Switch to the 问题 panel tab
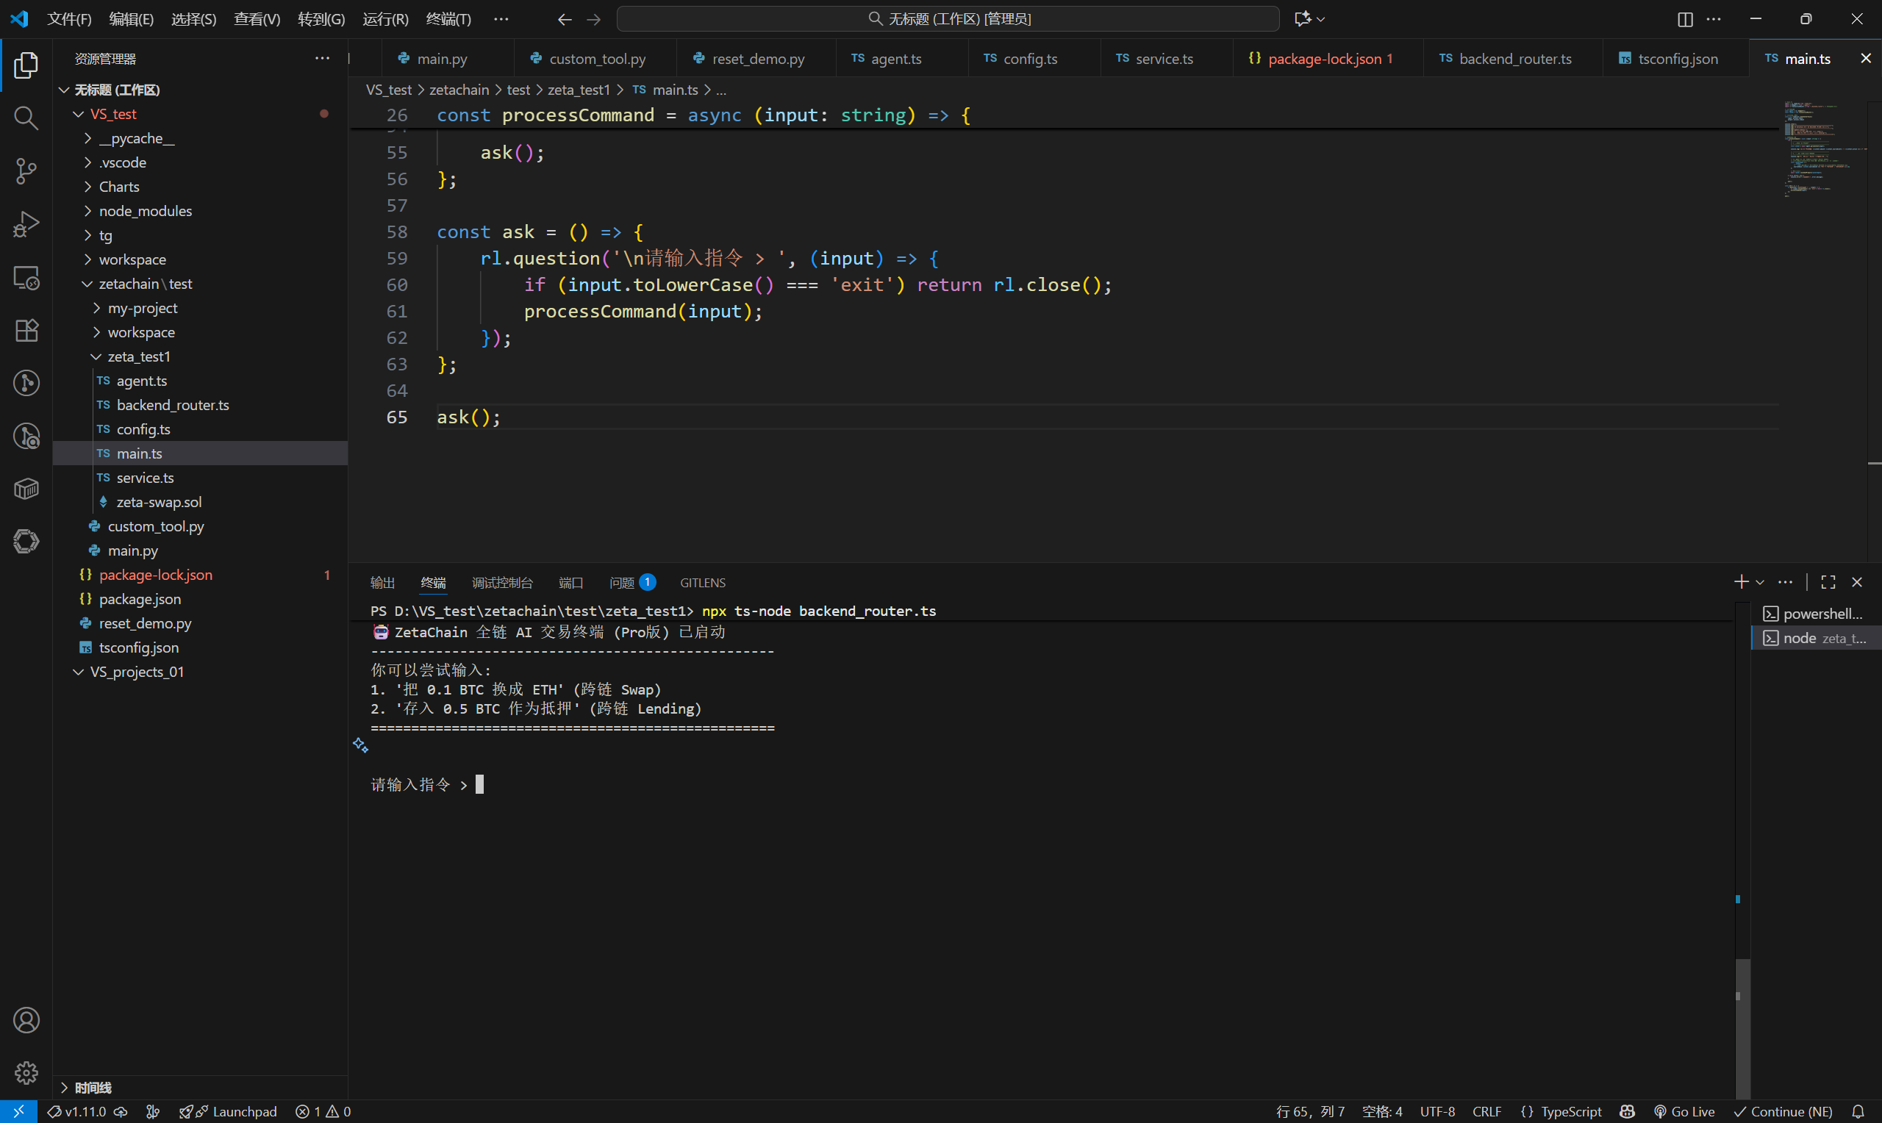The width and height of the screenshot is (1882, 1123). (632, 583)
